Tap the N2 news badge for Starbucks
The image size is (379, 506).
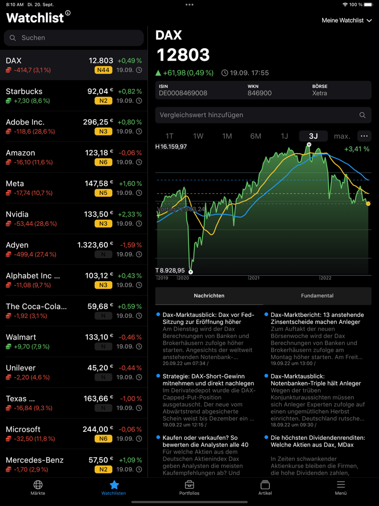point(103,101)
